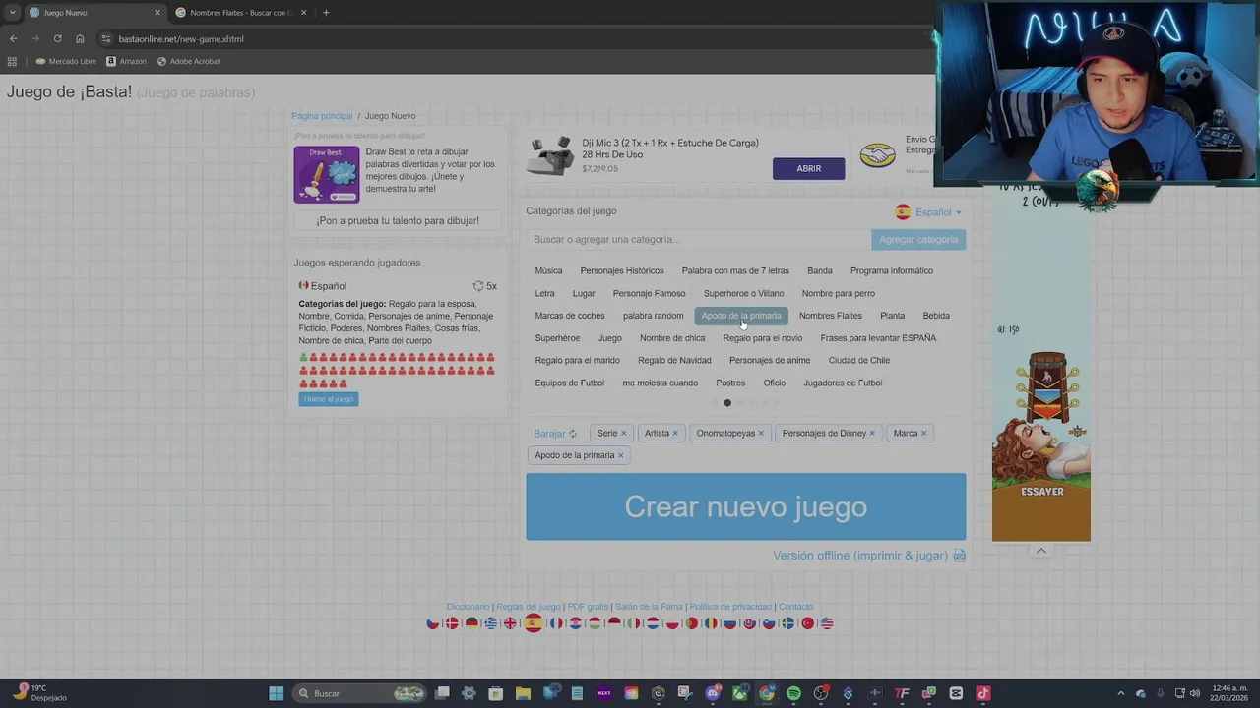This screenshot has width=1260, height=708.
Task: Remove the Personajes de Disney tag
Action: [872, 434]
